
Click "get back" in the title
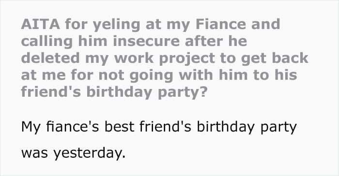275,59
